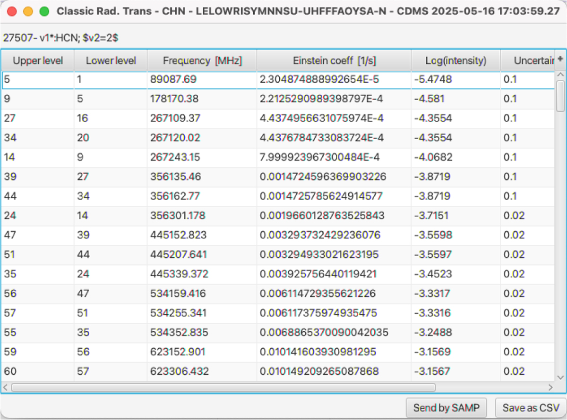The width and height of the screenshot is (567, 420).
Task: Sort by Log(intensity) column header
Action: point(455,60)
